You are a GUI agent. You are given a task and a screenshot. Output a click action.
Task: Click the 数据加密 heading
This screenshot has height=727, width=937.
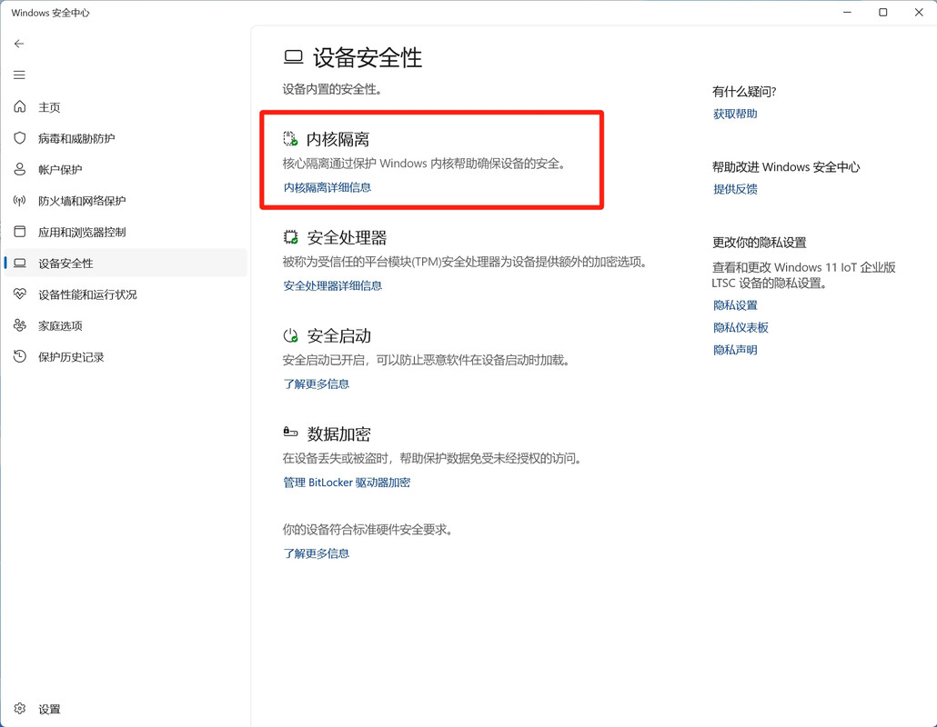338,434
